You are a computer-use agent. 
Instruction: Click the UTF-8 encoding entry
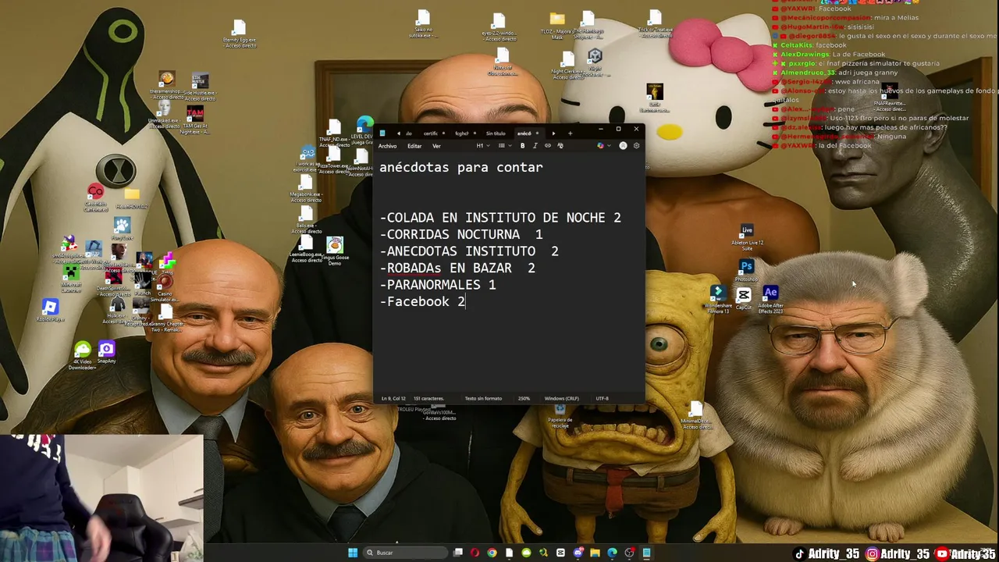tap(602, 398)
